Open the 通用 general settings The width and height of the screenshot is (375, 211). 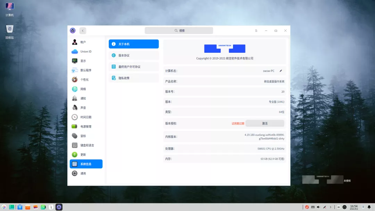click(86, 173)
